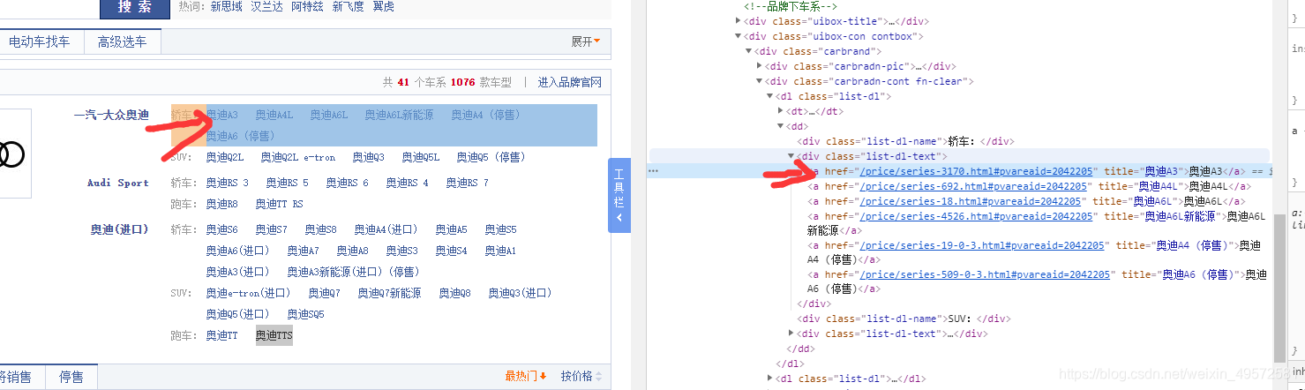This screenshot has height=390, width=1305.
Task: Expand the carbradn-pic div node
Action: point(760,66)
